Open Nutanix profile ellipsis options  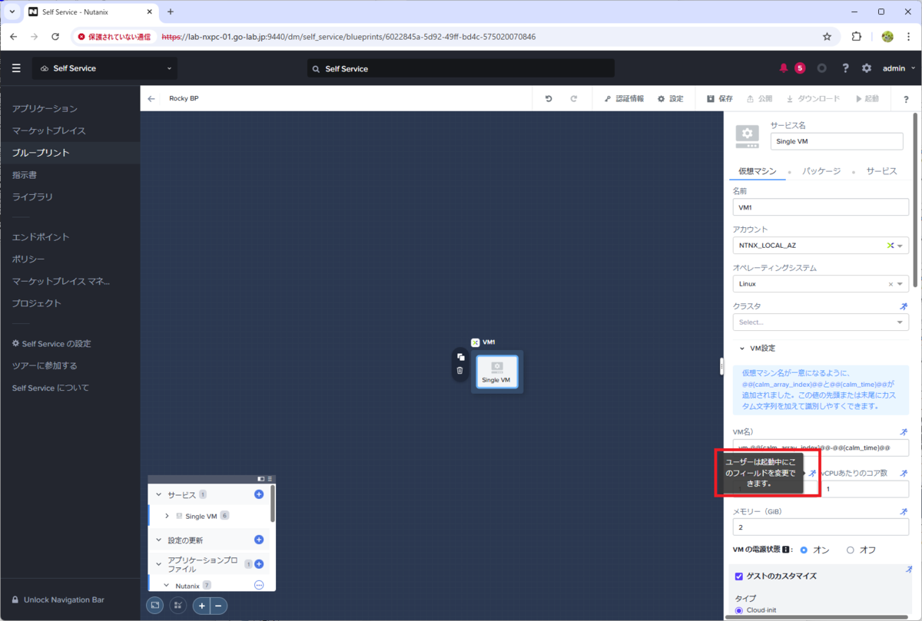tap(259, 585)
